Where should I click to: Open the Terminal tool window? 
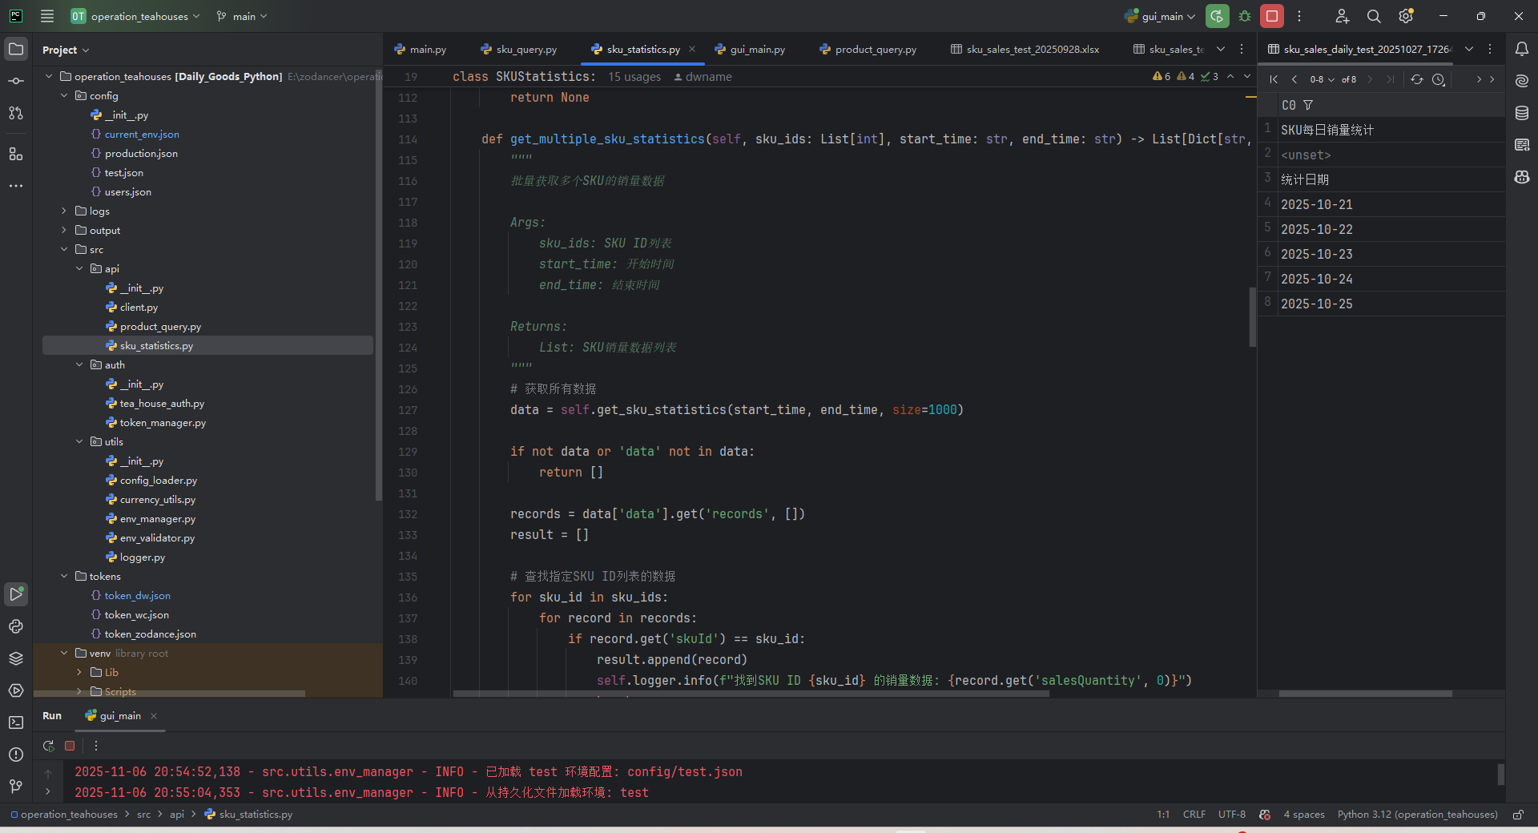click(x=16, y=722)
